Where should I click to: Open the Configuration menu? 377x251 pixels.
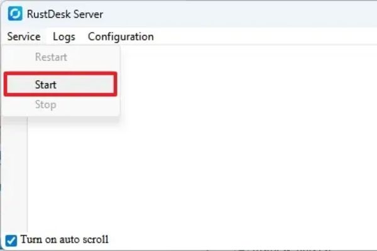click(121, 36)
